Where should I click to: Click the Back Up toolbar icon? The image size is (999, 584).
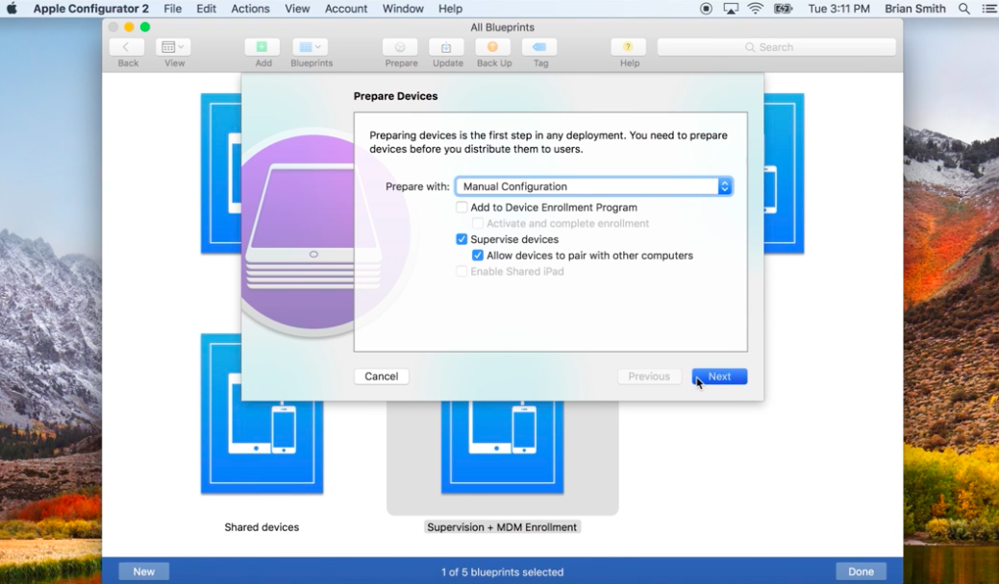pos(493,47)
